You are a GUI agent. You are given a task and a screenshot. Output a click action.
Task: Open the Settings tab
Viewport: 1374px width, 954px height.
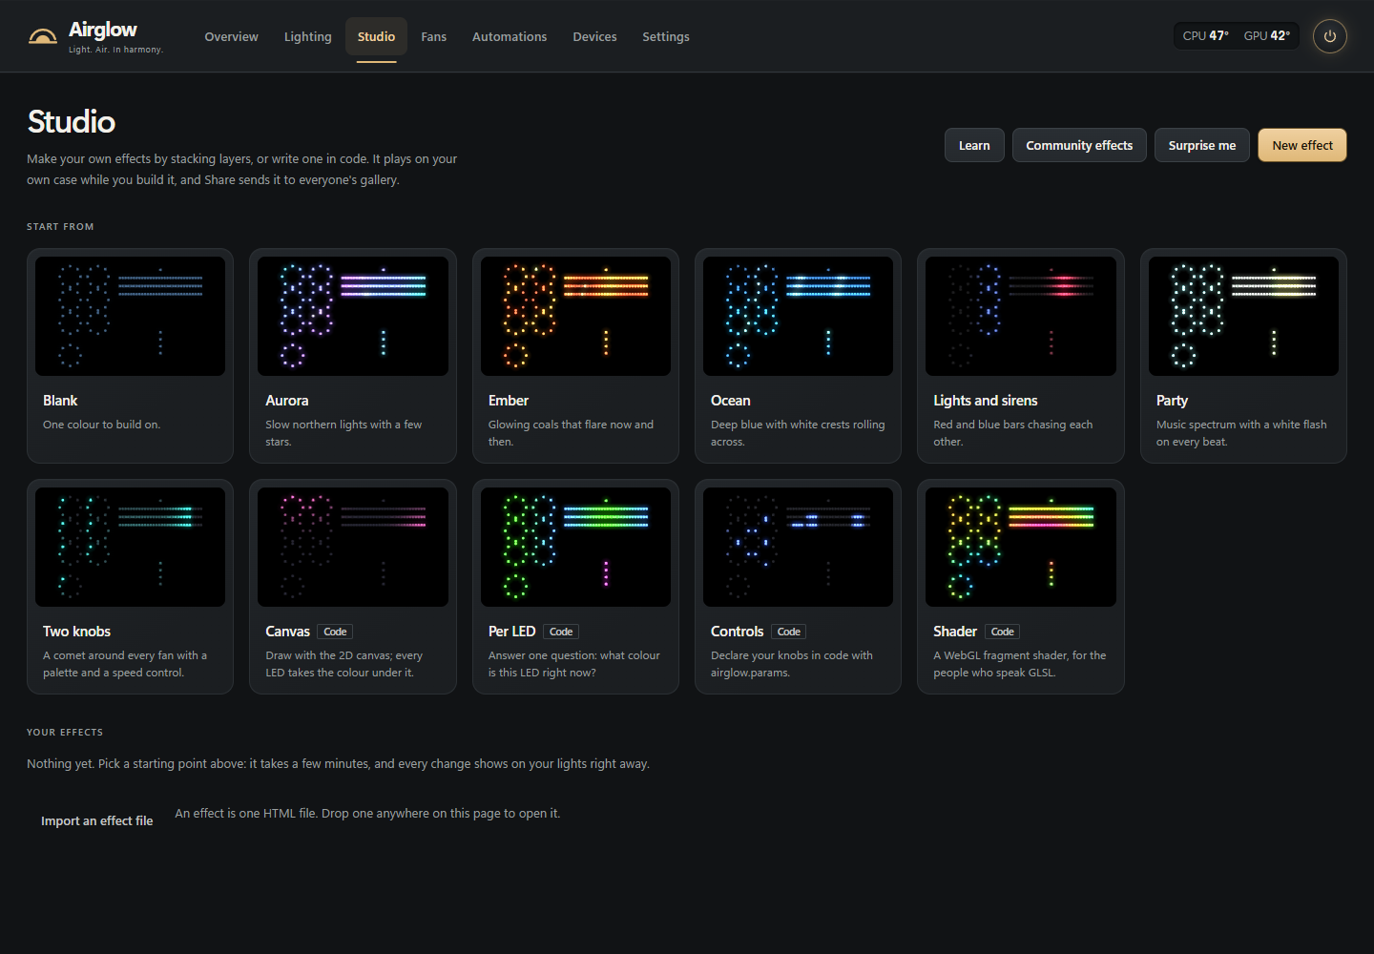point(666,36)
